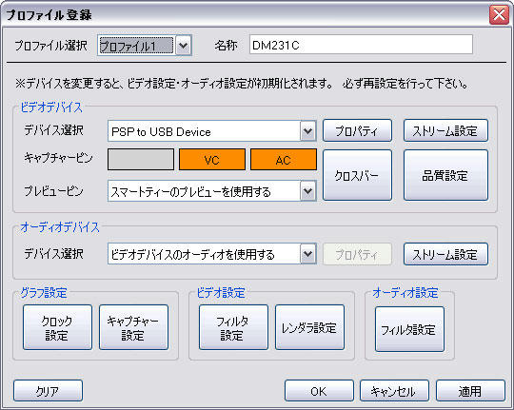
Task: Open the 品質設定 button
Action: [x=445, y=175]
